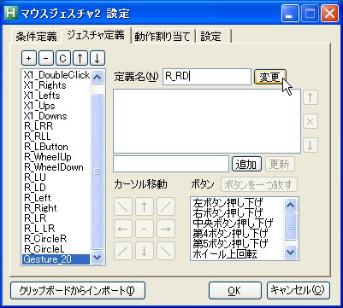
Task: Move gesture down with top down-arrow button
Action: (x=98, y=59)
